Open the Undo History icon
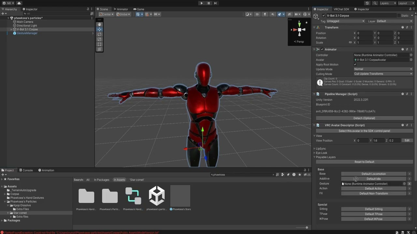 pyautogui.click(x=367, y=3)
